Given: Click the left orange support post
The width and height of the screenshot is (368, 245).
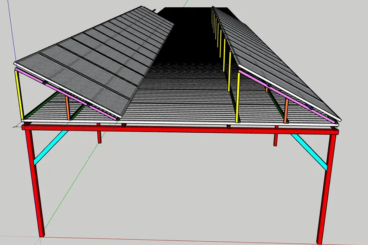Looking at the screenshot, I should (68, 108).
